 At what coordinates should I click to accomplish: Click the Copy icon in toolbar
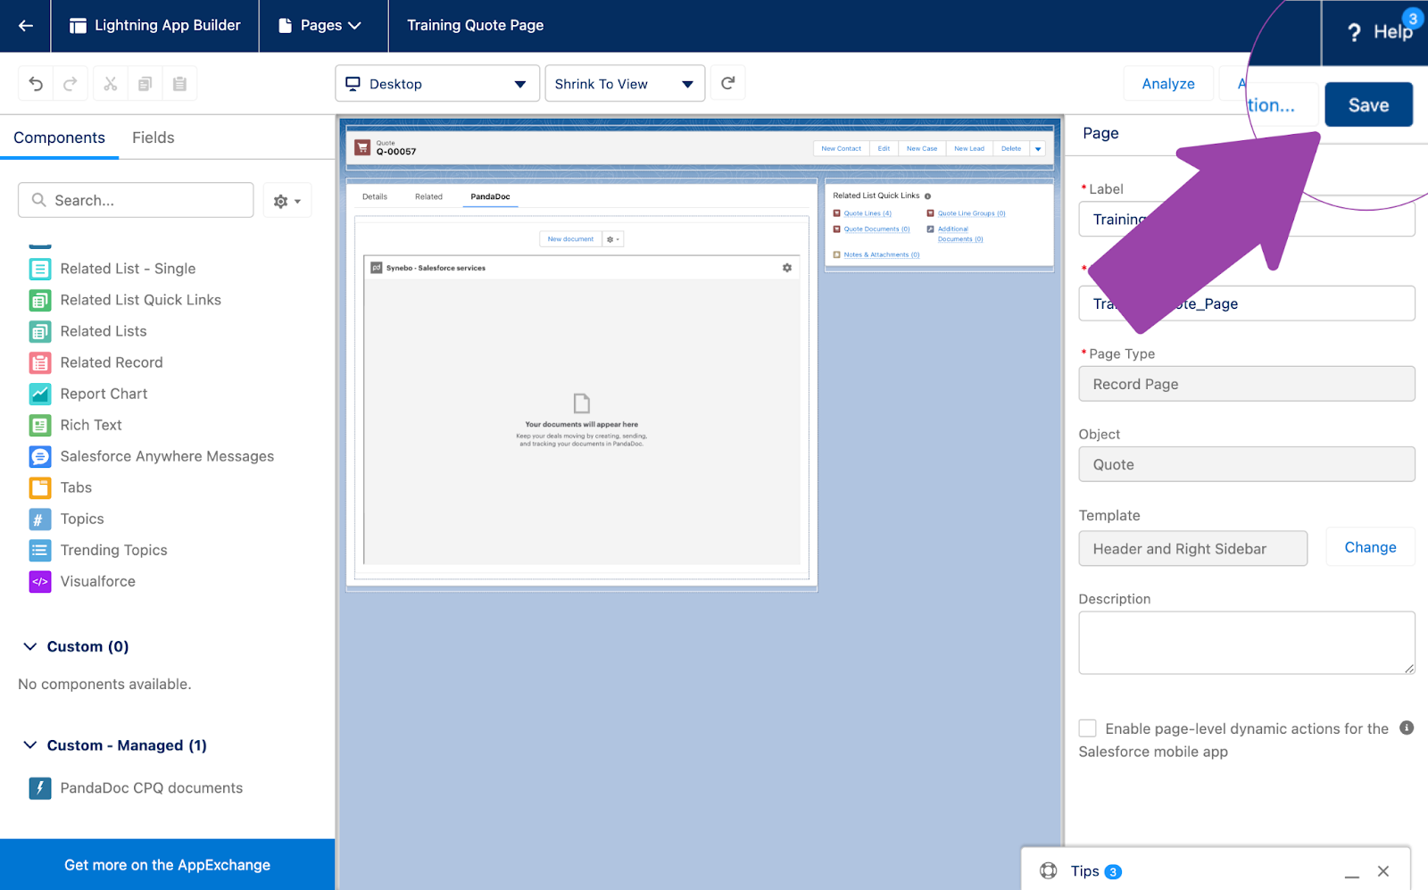(x=145, y=84)
